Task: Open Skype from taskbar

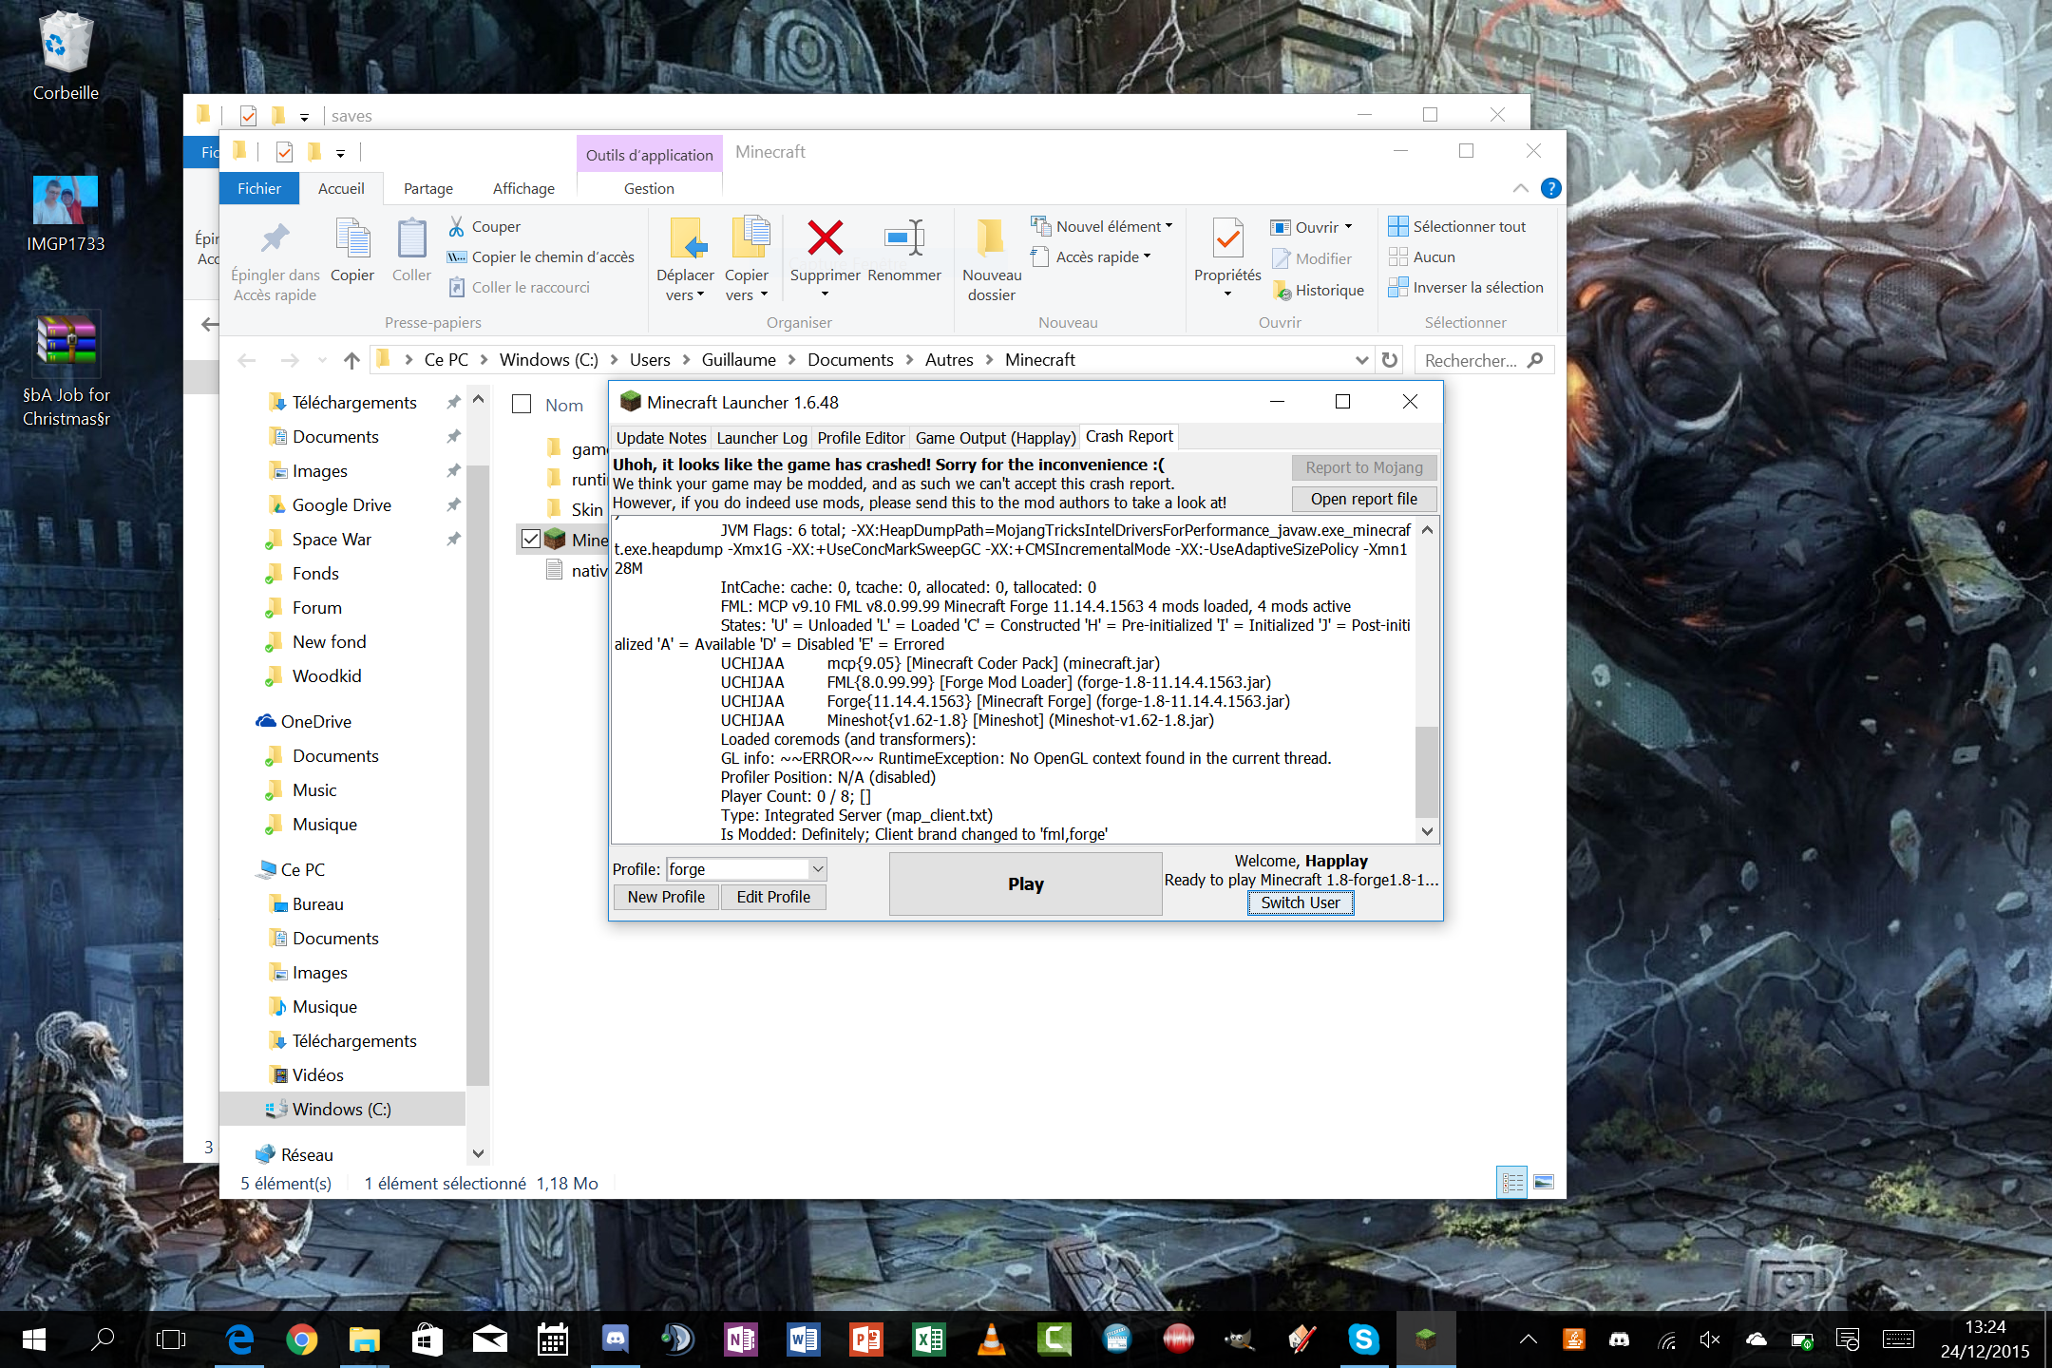Action: click(x=1363, y=1339)
